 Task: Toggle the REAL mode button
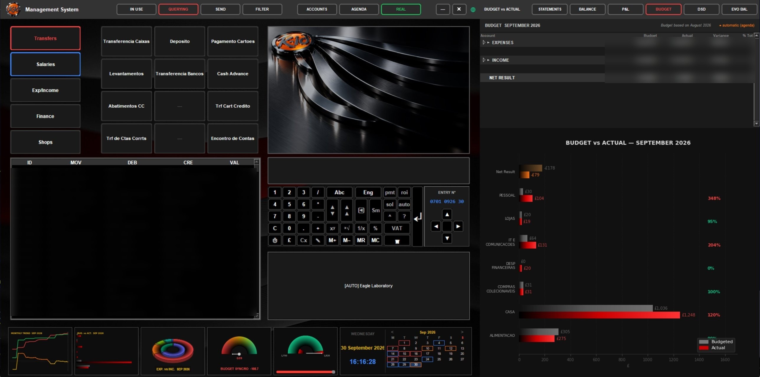pyautogui.click(x=401, y=9)
